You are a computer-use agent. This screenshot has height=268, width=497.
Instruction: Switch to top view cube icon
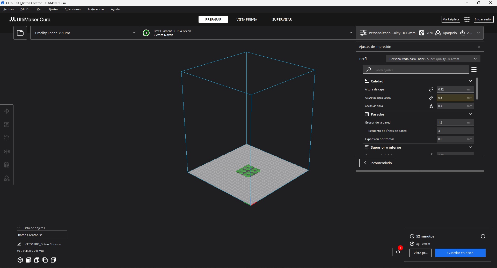(37, 260)
